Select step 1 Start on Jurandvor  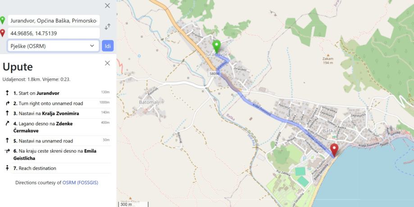coord(58,93)
